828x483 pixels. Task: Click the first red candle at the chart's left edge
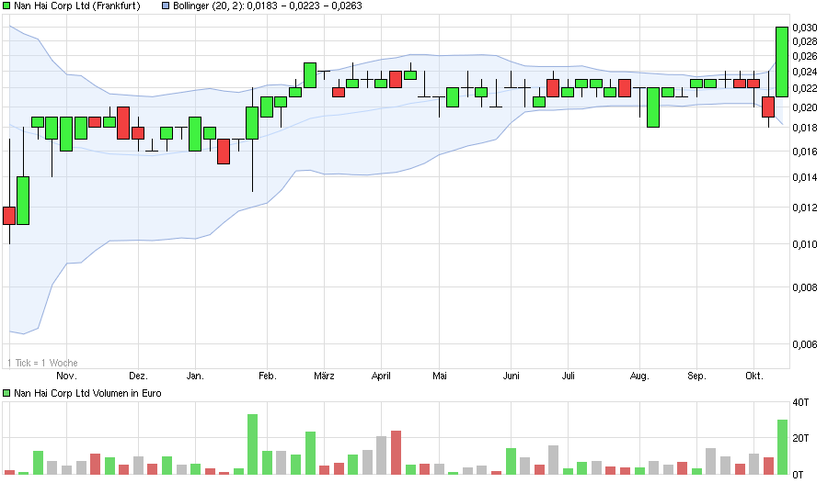[x=9, y=216]
